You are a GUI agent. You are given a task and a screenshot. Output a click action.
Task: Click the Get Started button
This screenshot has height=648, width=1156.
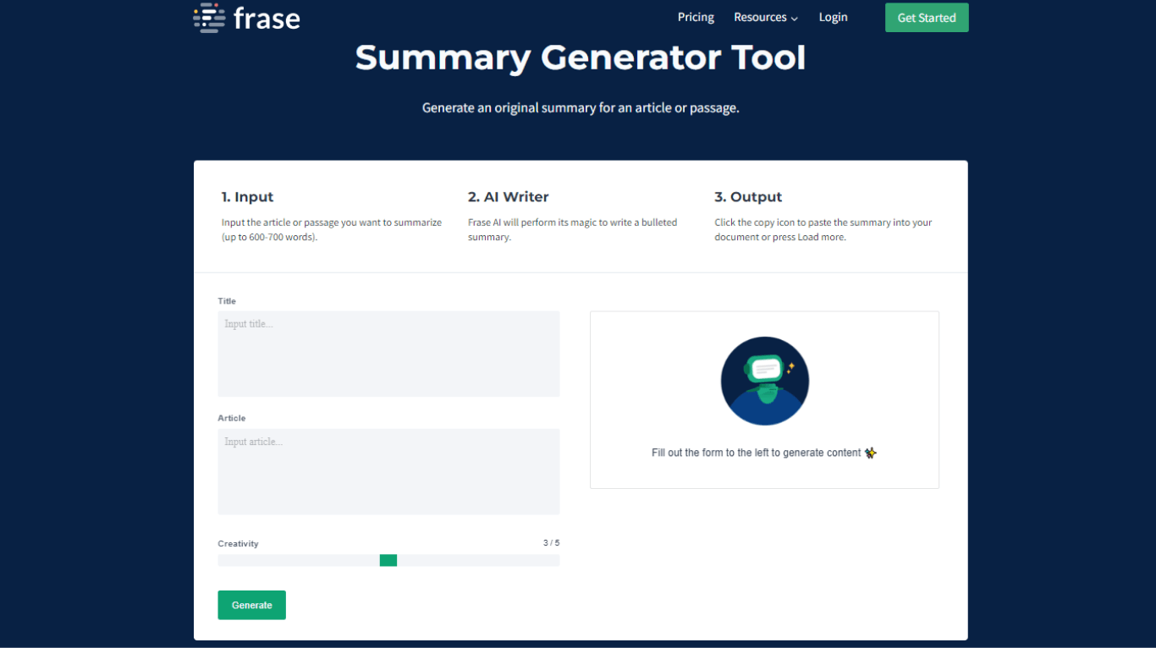[927, 18]
